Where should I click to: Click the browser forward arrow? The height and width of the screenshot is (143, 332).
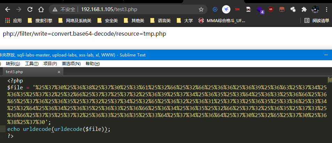pos(19,9)
